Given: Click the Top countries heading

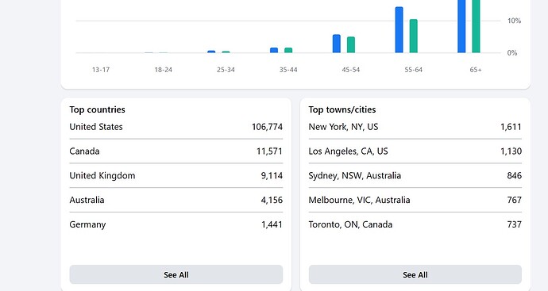Looking at the screenshot, I should point(97,109).
